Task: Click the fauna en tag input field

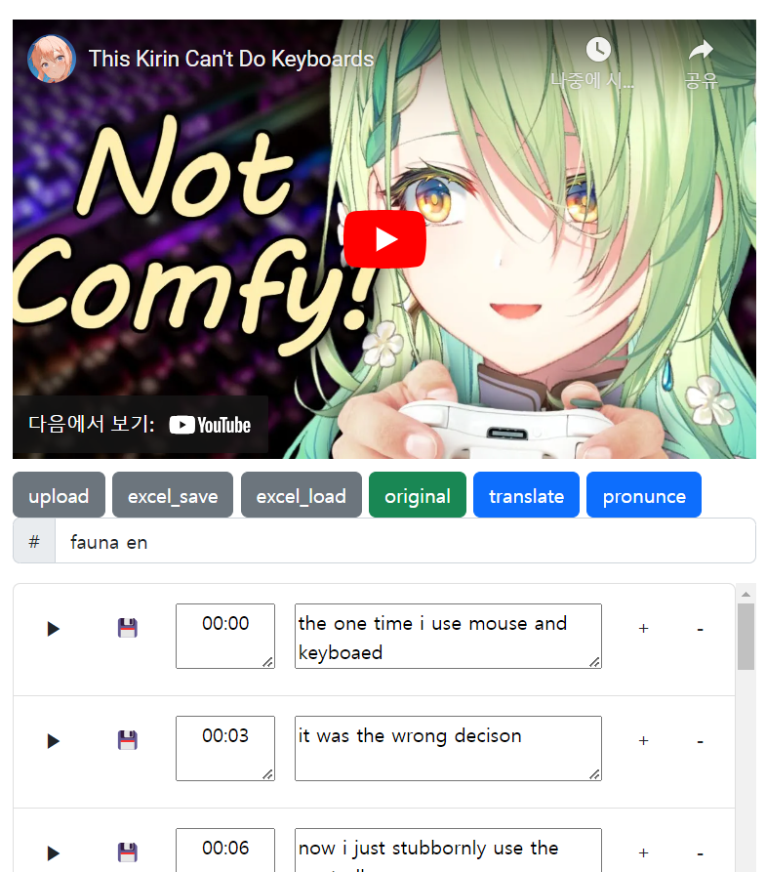Action: click(x=405, y=541)
